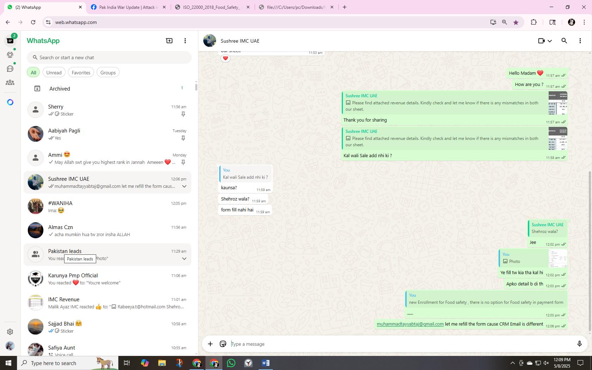Open the WhatsApp app in Windows taskbar
Image resolution: width=592 pixels, height=370 pixels.
(231, 363)
